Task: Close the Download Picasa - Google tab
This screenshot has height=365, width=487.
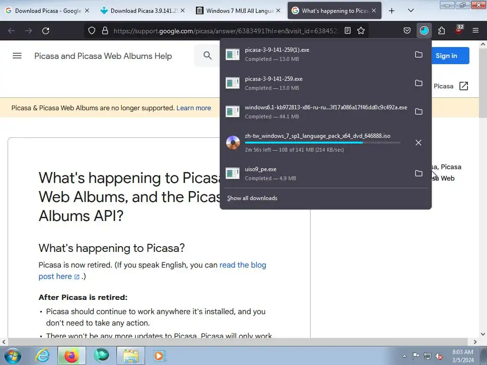Action: (87, 10)
